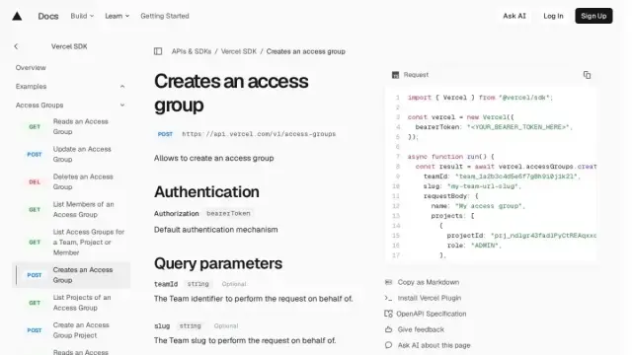The image size is (632, 355).
Task: Click Ask AI about this page
Action: (434, 345)
